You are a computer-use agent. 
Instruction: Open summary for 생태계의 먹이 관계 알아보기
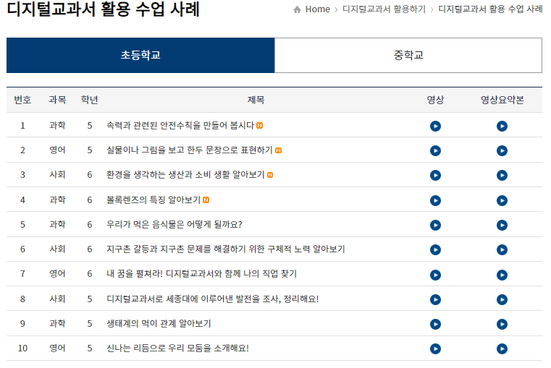502,324
